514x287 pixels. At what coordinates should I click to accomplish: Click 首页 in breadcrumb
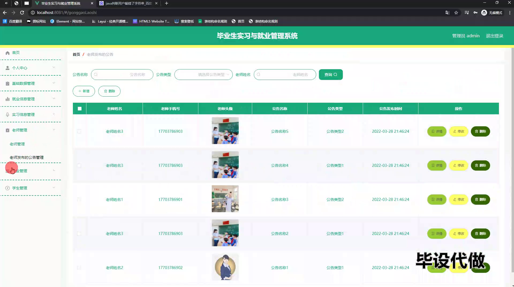click(x=76, y=54)
